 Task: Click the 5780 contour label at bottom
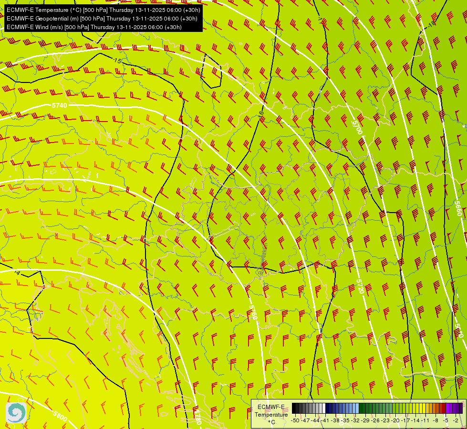[198, 417]
